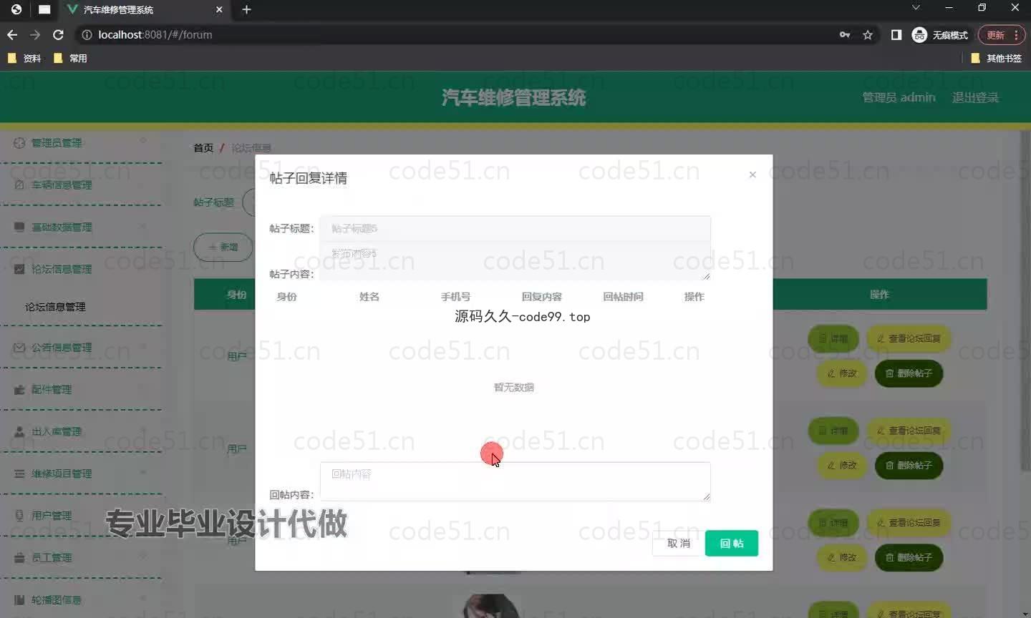Open the 资料 bookmarks folder
1031x618 pixels.
[x=24, y=58]
